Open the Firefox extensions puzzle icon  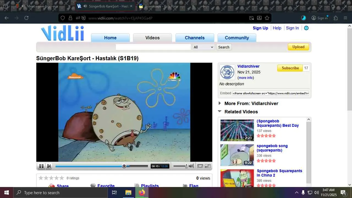[x=335, y=18]
